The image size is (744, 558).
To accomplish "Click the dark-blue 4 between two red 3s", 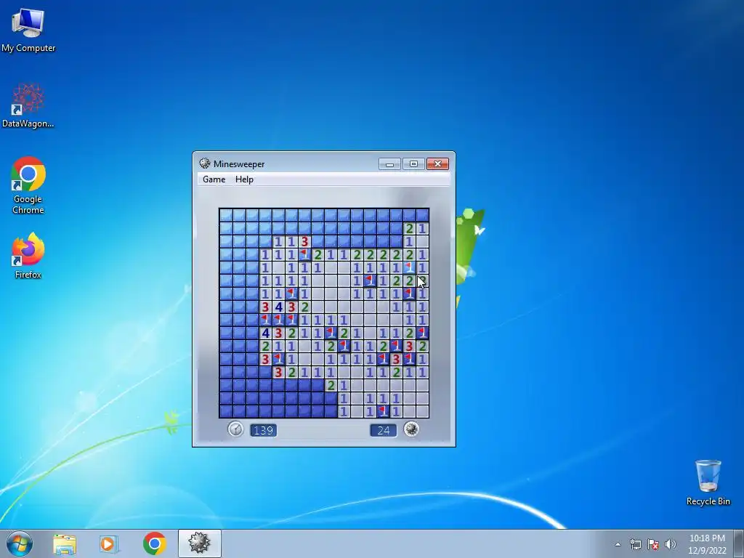I will pos(278,307).
